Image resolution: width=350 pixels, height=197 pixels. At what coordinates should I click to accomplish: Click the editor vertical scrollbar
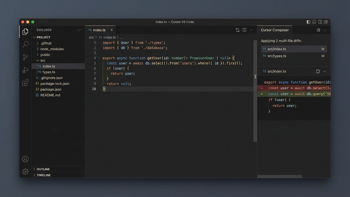255,91
